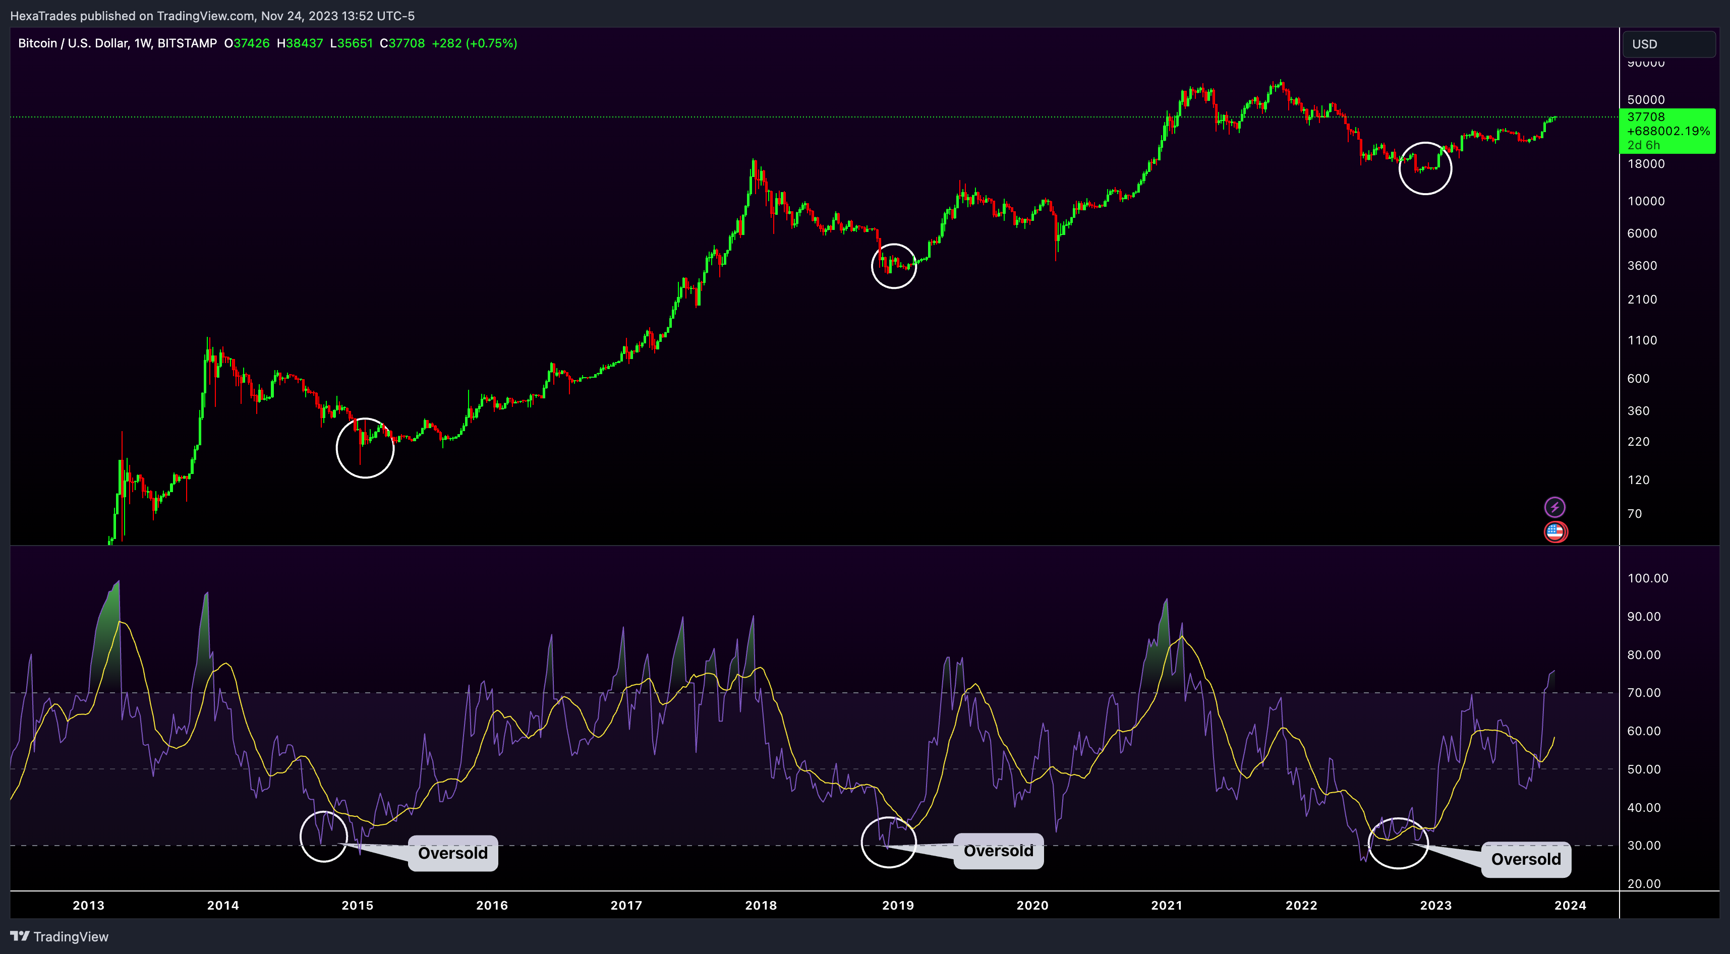Click the RSI 30.00 scale label
The width and height of the screenshot is (1730, 954).
(1643, 845)
